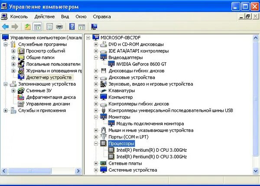Open the Действие menu
Viewport: 260px width, 186px height.
(x=45, y=17)
